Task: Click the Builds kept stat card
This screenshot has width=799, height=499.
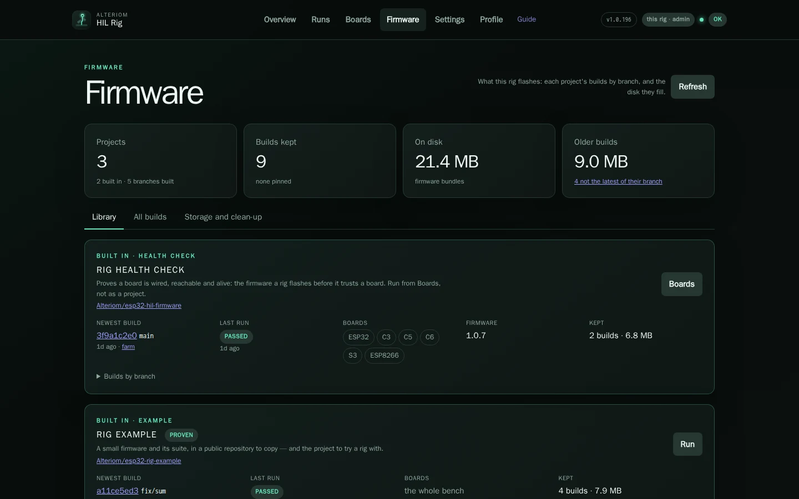Action: 320,161
